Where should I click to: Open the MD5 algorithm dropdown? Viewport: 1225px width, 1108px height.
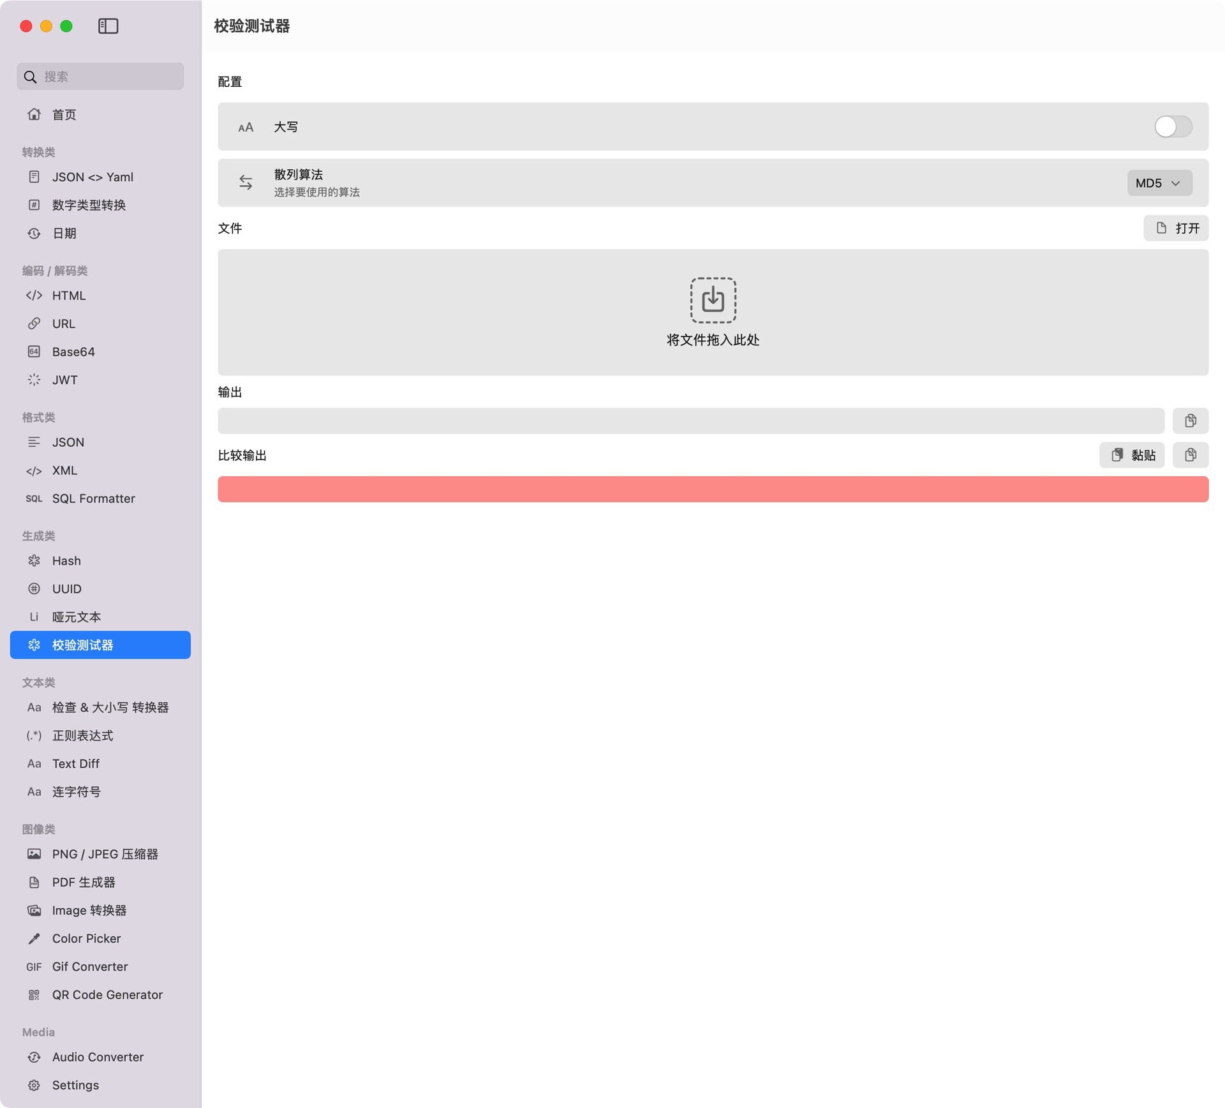pos(1159,183)
